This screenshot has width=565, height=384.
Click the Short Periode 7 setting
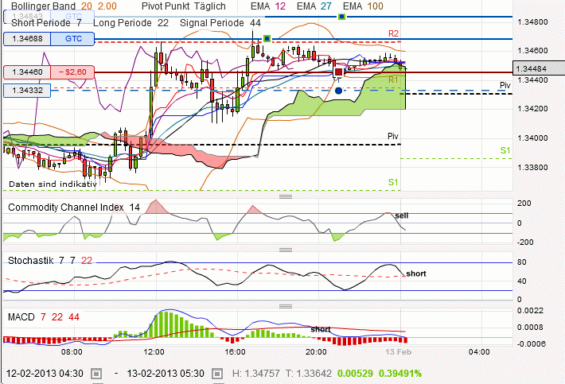click(46, 23)
